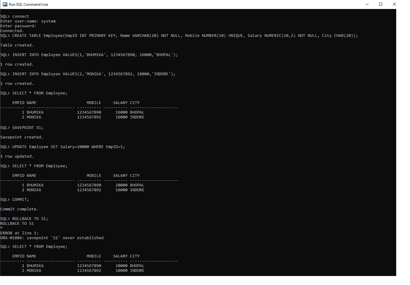Click the 'Enter user-name: system' line
410x285 pixels.
pyautogui.click(x=28, y=21)
